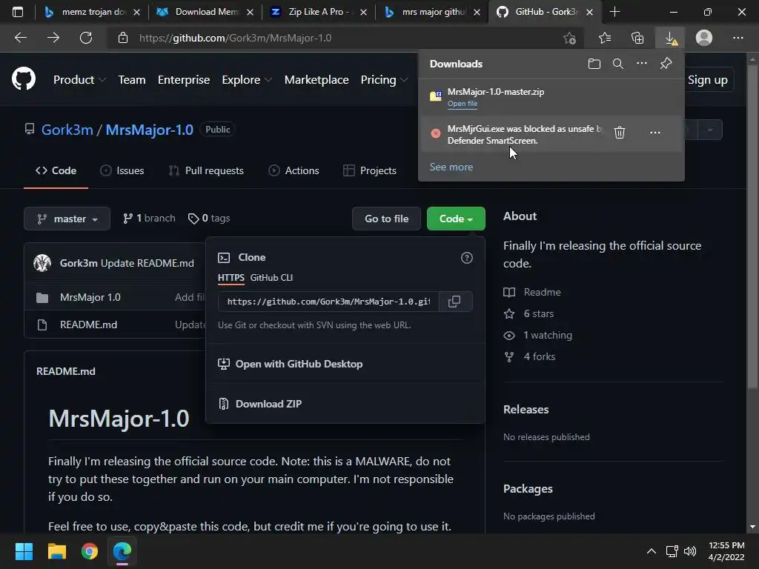Switch to the Actions tab

coord(294,170)
